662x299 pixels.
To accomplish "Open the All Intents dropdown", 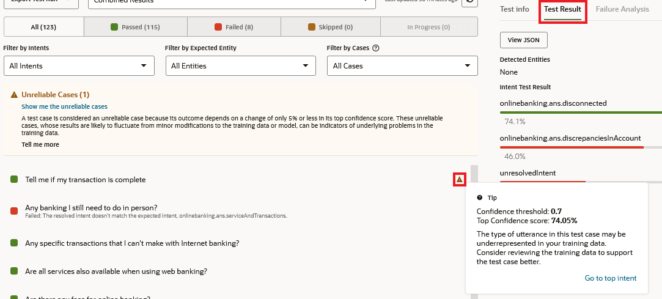I will (x=79, y=65).
